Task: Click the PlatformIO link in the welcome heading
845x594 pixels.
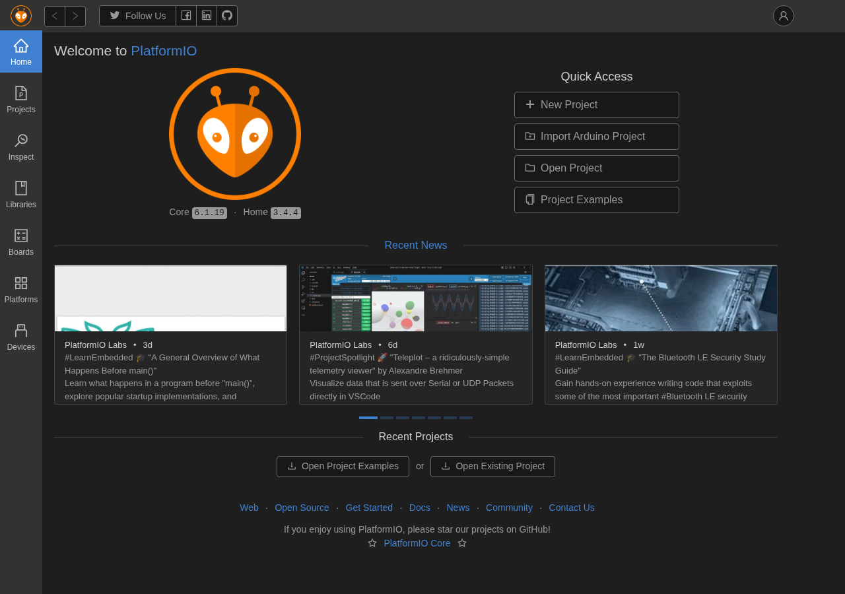Action: point(164,51)
